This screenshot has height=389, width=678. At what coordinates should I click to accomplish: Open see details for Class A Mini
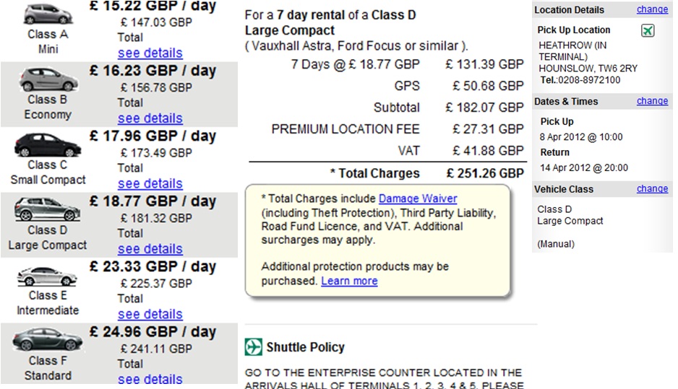[150, 53]
